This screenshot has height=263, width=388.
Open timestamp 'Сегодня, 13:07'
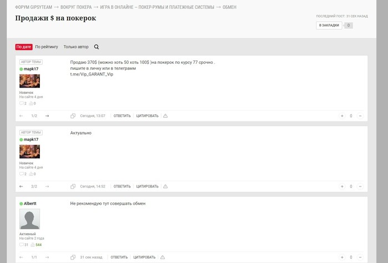(x=93, y=115)
